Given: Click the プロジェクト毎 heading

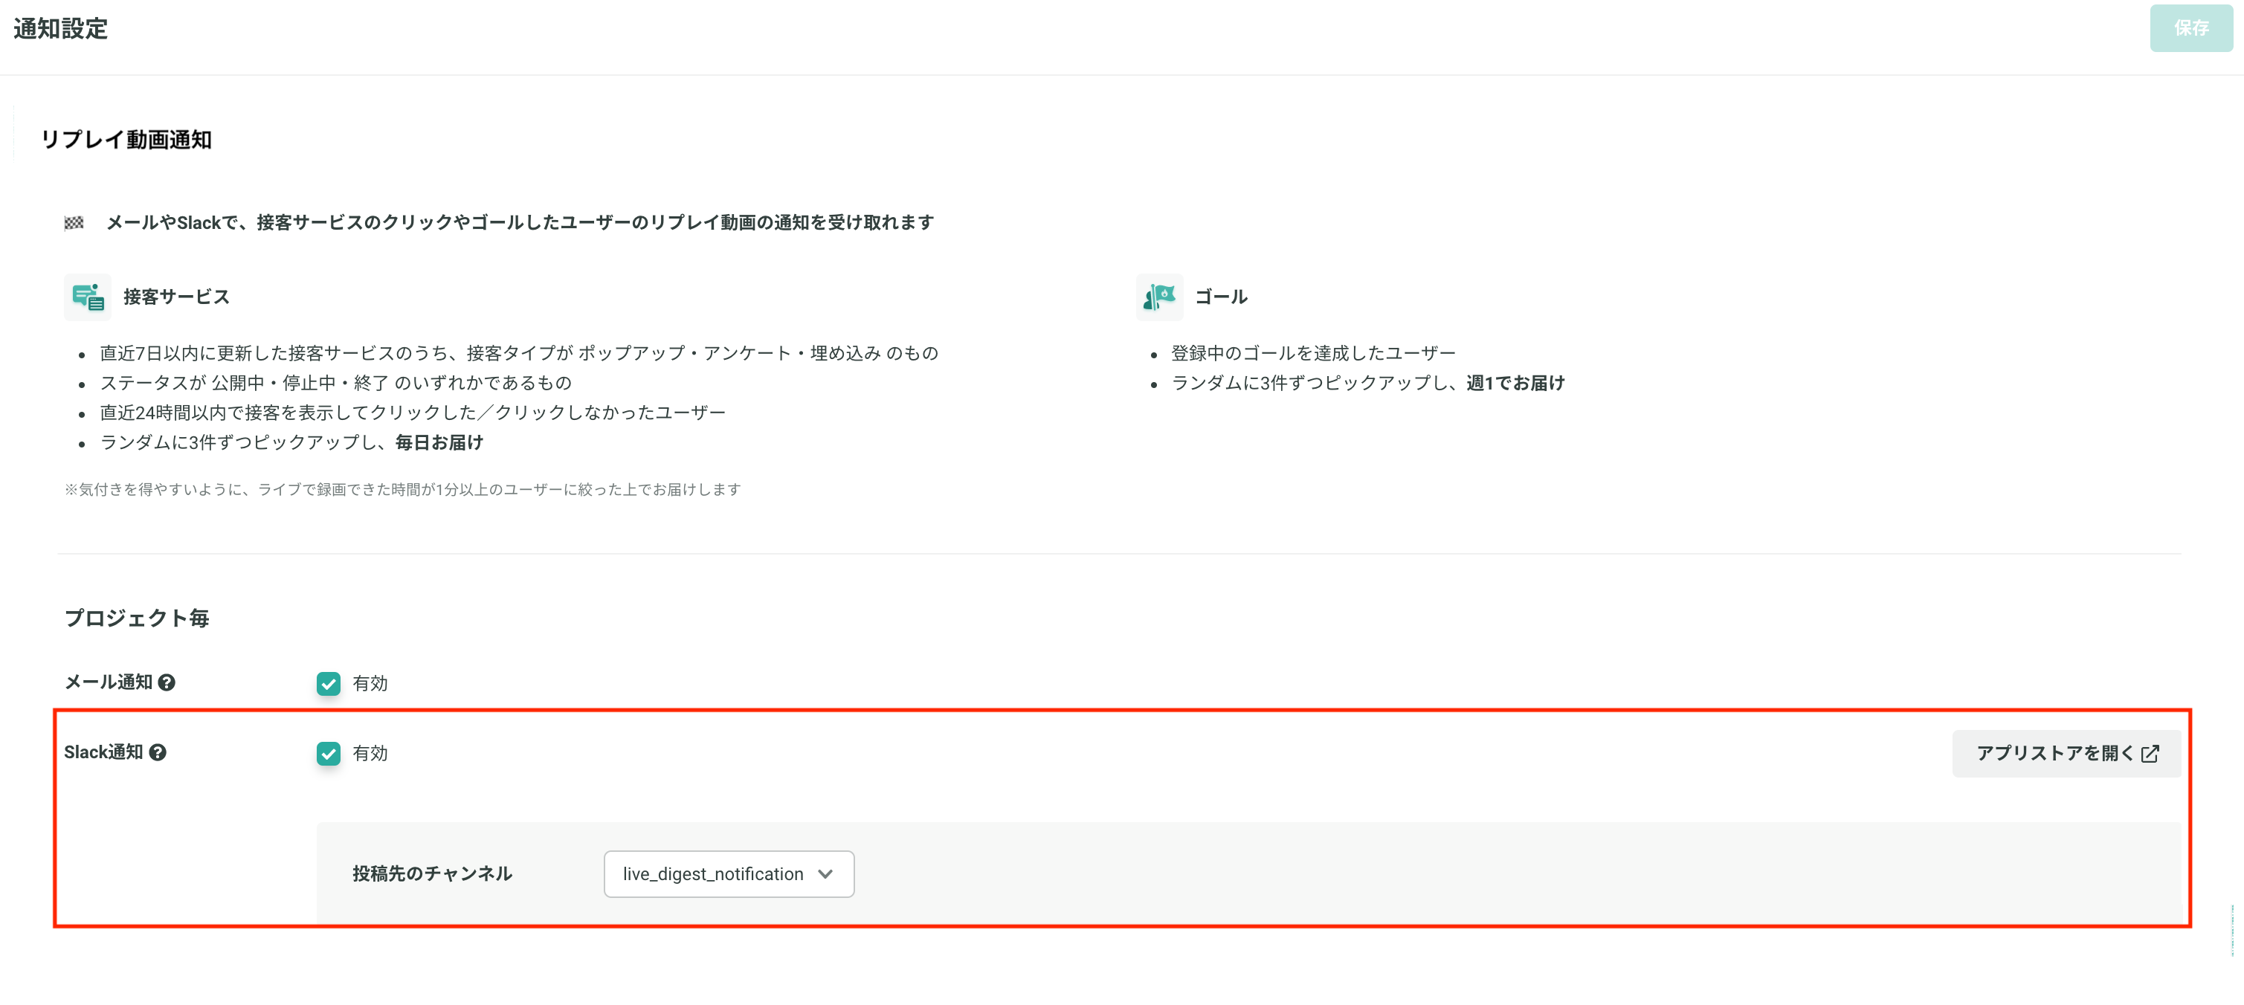Looking at the screenshot, I should [x=137, y=618].
